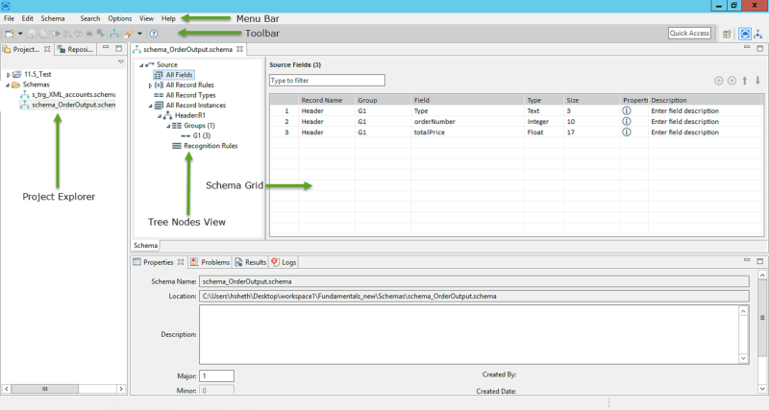The width and height of the screenshot is (769, 410).
Task: Switch to the Logs tab
Action: (x=284, y=261)
